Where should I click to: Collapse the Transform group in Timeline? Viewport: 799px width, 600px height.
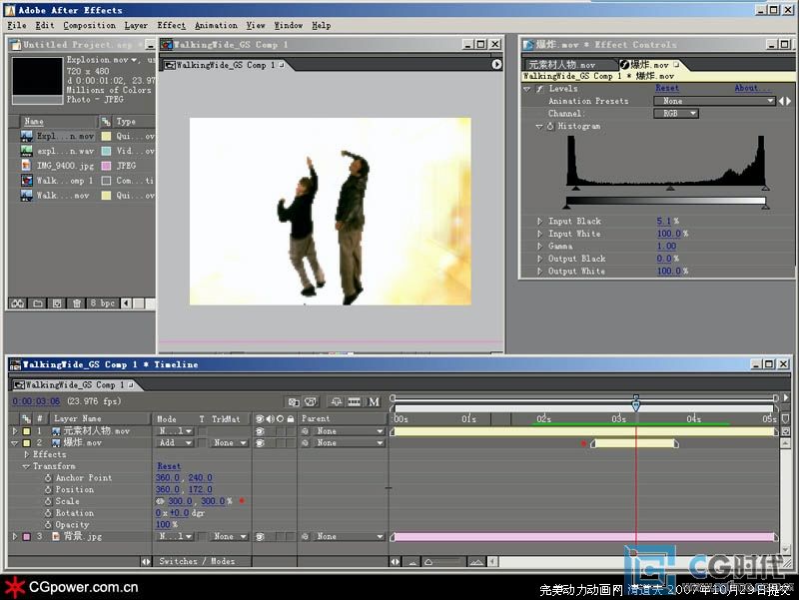pyautogui.click(x=26, y=466)
